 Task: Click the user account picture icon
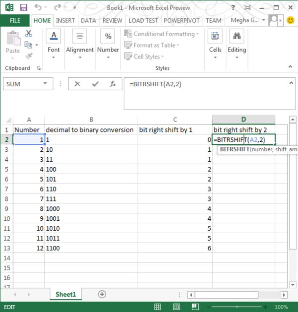273,20
